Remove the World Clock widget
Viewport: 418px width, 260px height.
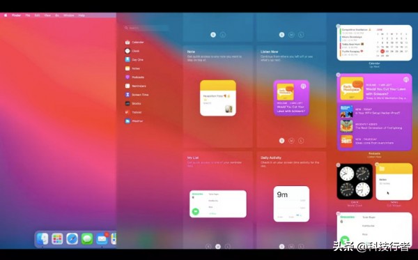[338, 165]
